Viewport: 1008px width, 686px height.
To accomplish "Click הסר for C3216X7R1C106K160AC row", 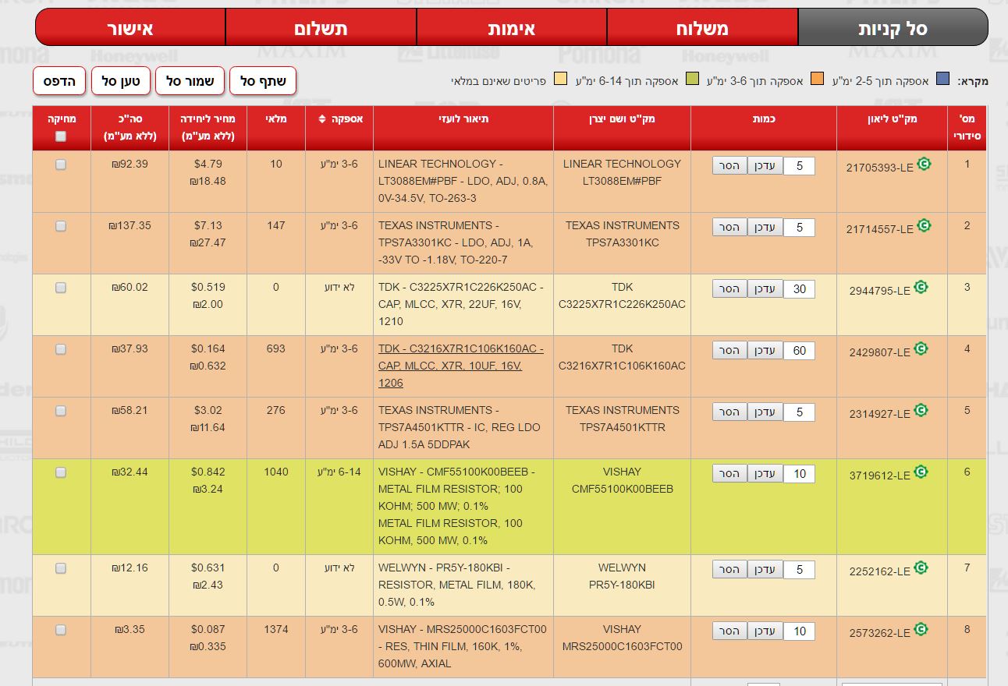I will [x=729, y=350].
